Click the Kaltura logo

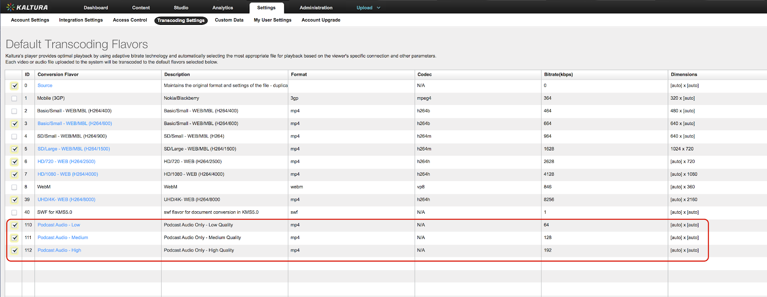[x=27, y=7]
